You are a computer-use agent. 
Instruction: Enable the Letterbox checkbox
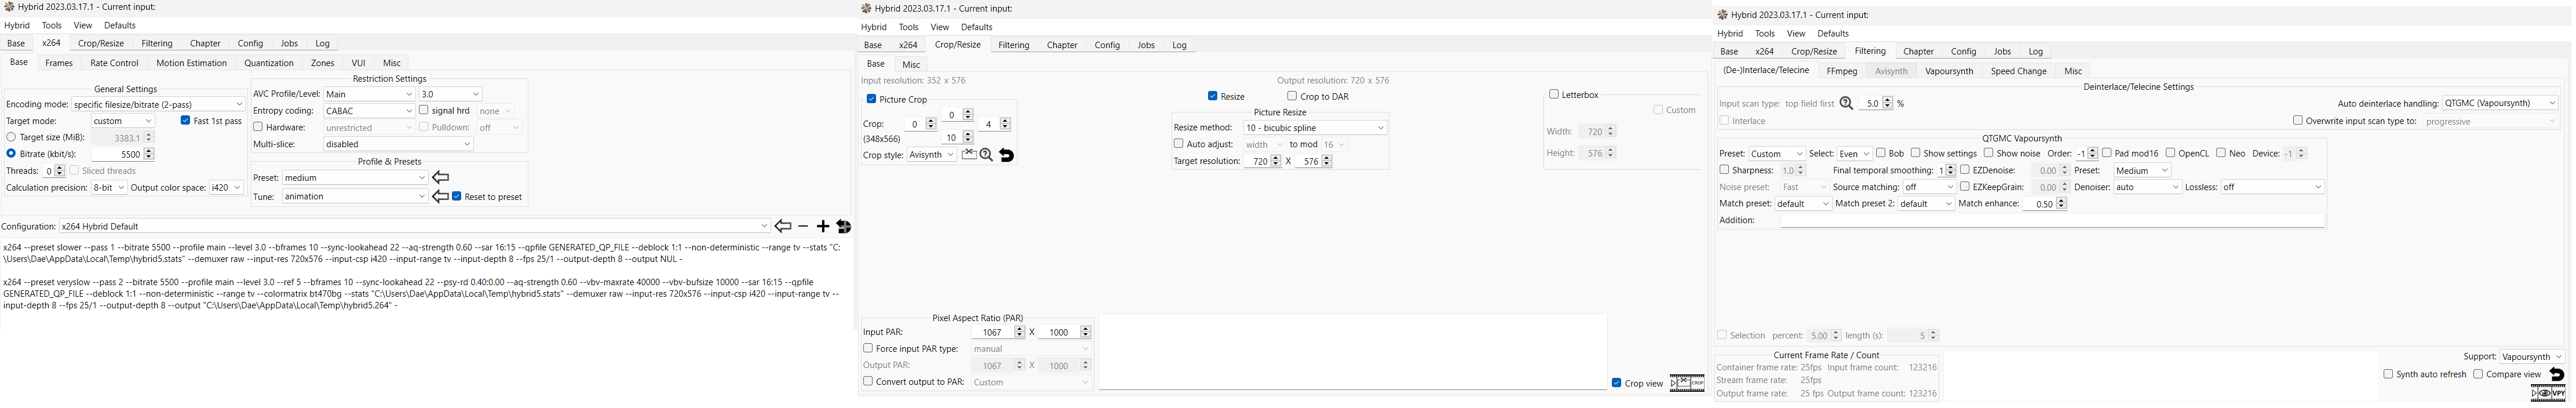point(1554,94)
